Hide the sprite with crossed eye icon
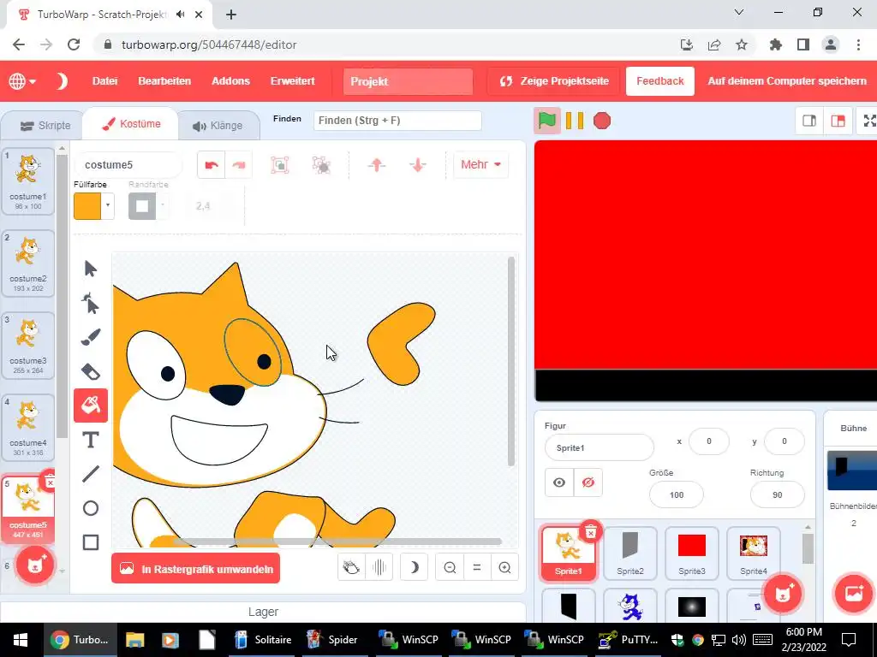877x657 pixels. tap(588, 482)
